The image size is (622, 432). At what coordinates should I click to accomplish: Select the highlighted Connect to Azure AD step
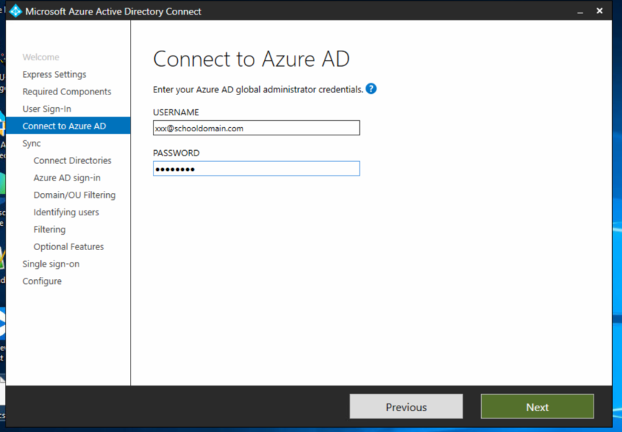pyautogui.click(x=68, y=126)
